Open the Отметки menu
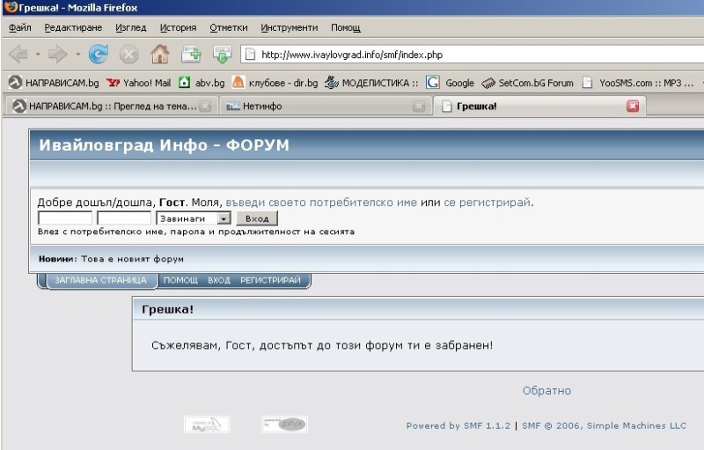This screenshot has height=450, width=704. (x=229, y=28)
